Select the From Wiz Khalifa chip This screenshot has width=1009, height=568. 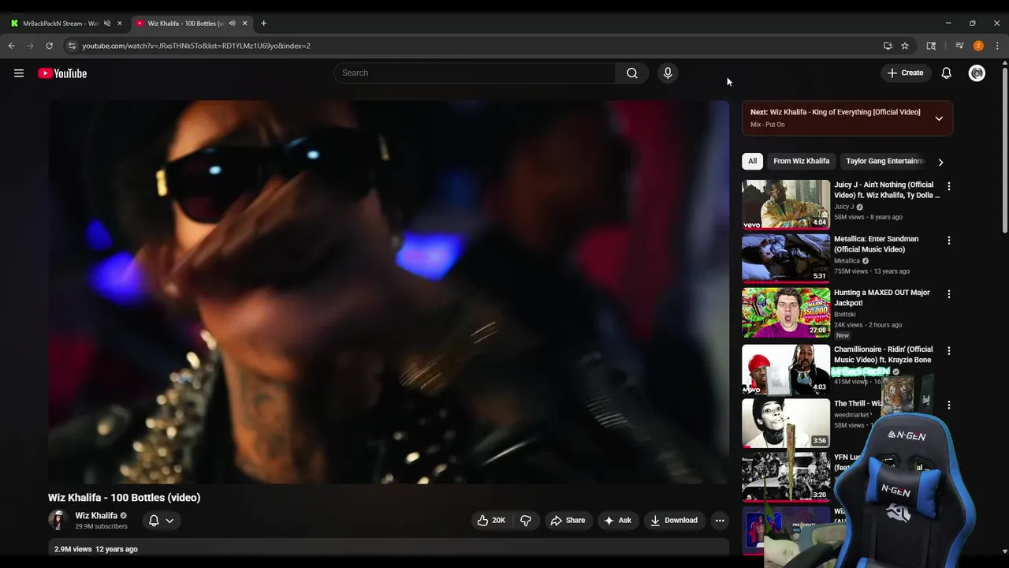[801, 161]
